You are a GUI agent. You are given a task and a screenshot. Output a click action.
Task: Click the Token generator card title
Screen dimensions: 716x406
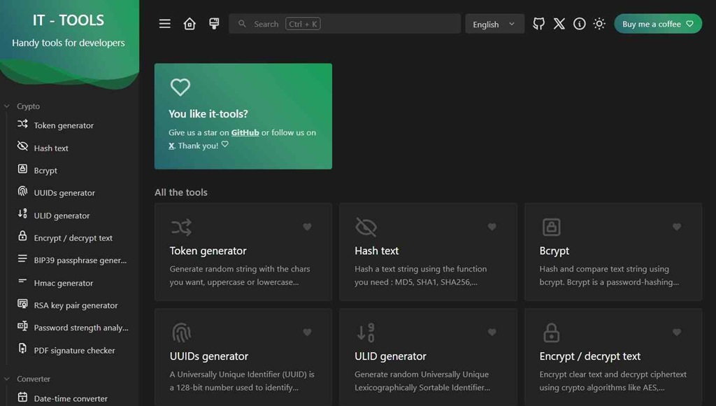coord(208,251)
